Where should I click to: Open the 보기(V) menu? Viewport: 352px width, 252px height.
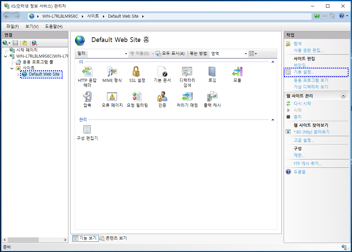[x=32, y=26]
